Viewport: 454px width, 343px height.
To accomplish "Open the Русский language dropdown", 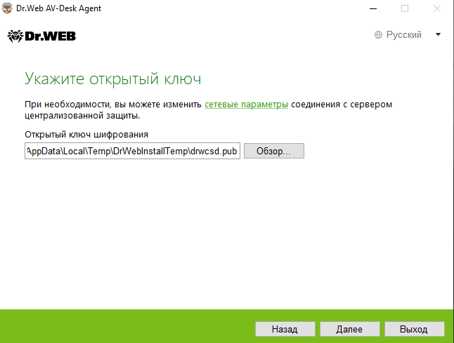I will click(x=408, y=34).
